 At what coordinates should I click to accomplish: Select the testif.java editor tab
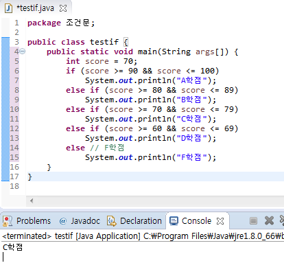click(x=36, y=8)
